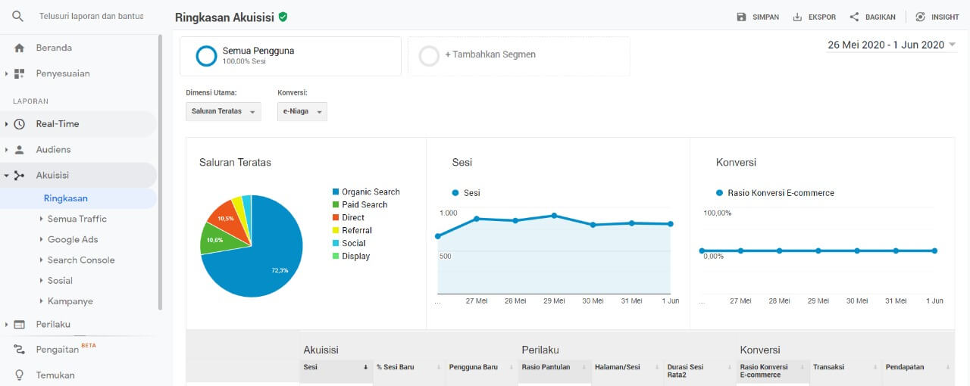Click the EKSPOR download icon
Image resolution: width=970 pixels, height=386 pixels.
(x=797, y=17)
